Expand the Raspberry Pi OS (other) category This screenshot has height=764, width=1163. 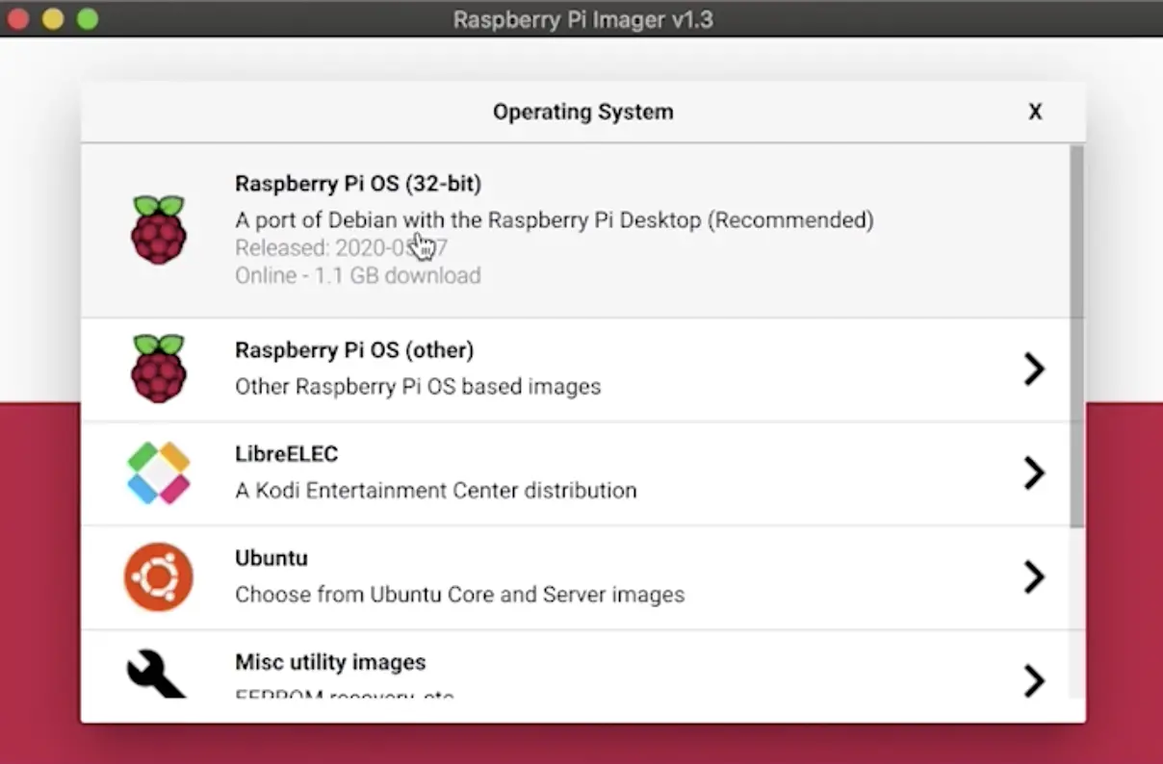[1034, 369]
